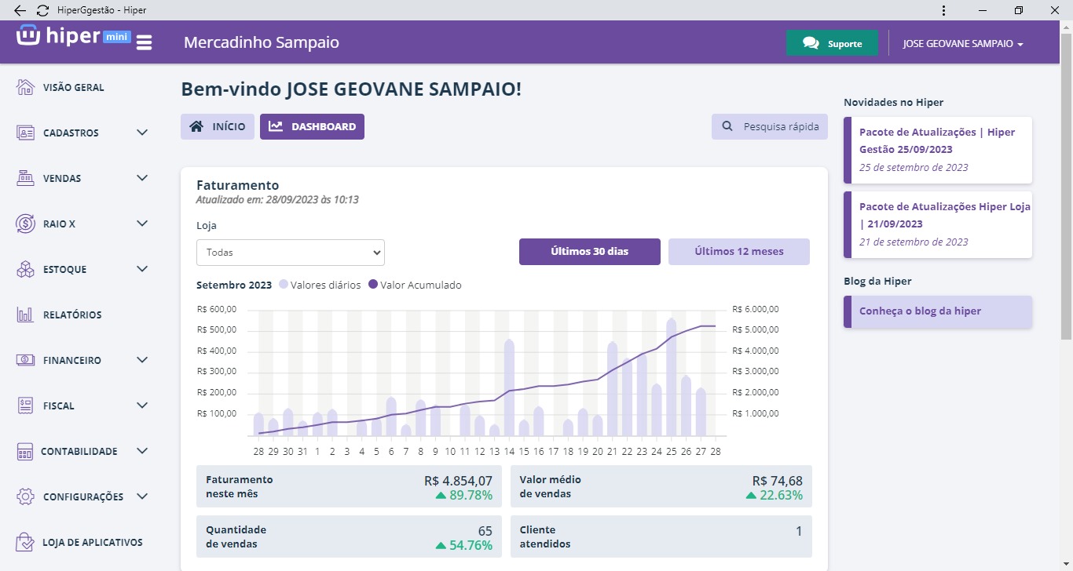Screen dimensions: 1073x571
Task: Reload page using browser refresh icon
Action: pos(42,10)
